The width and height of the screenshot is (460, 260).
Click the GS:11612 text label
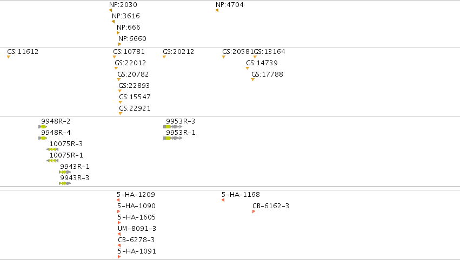(x=23, y=52)
